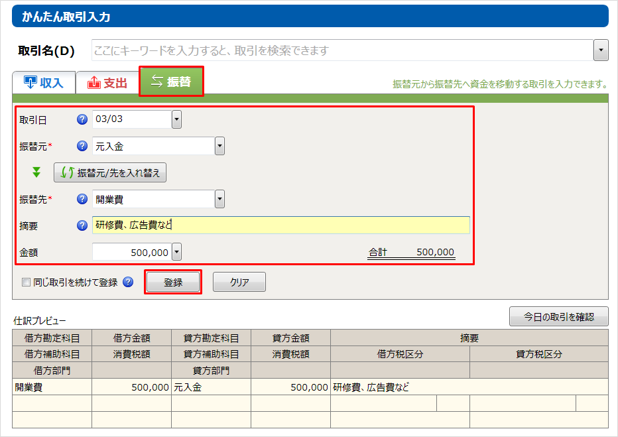This screenshot has height=437, width=618.
Task: Enable 同じ取引を続けて登録 checkbox
Action: pyautogui.click(x=27, y=282)
